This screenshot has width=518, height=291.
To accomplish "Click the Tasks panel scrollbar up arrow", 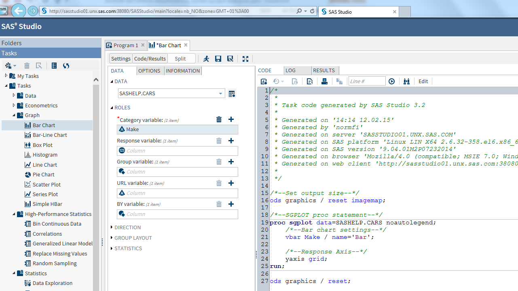I will (x=96, y=80).
